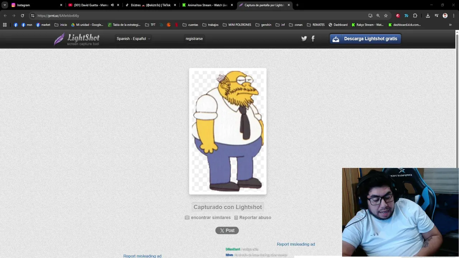Click the install app icon in address bar
Image resolution: width=459 pixels, height=258 pixels.
370,16
